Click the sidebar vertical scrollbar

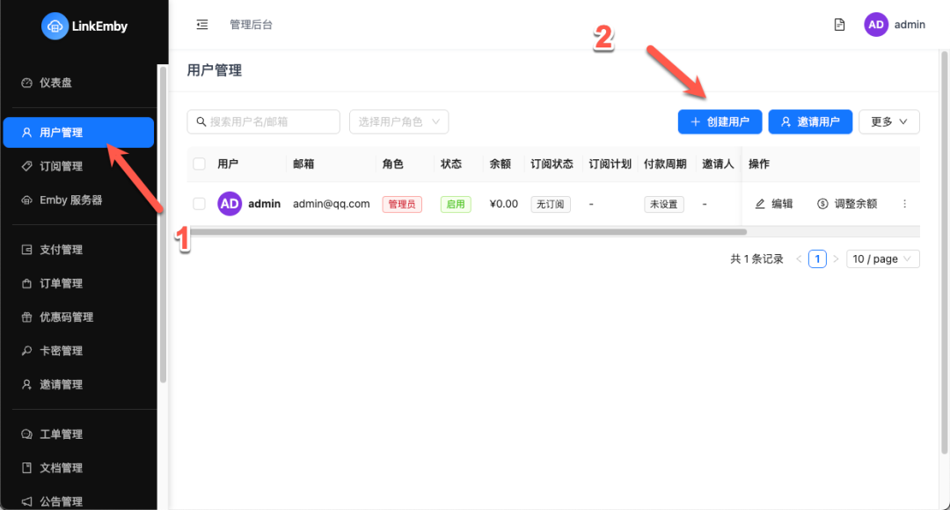click(x=162, y=224)
